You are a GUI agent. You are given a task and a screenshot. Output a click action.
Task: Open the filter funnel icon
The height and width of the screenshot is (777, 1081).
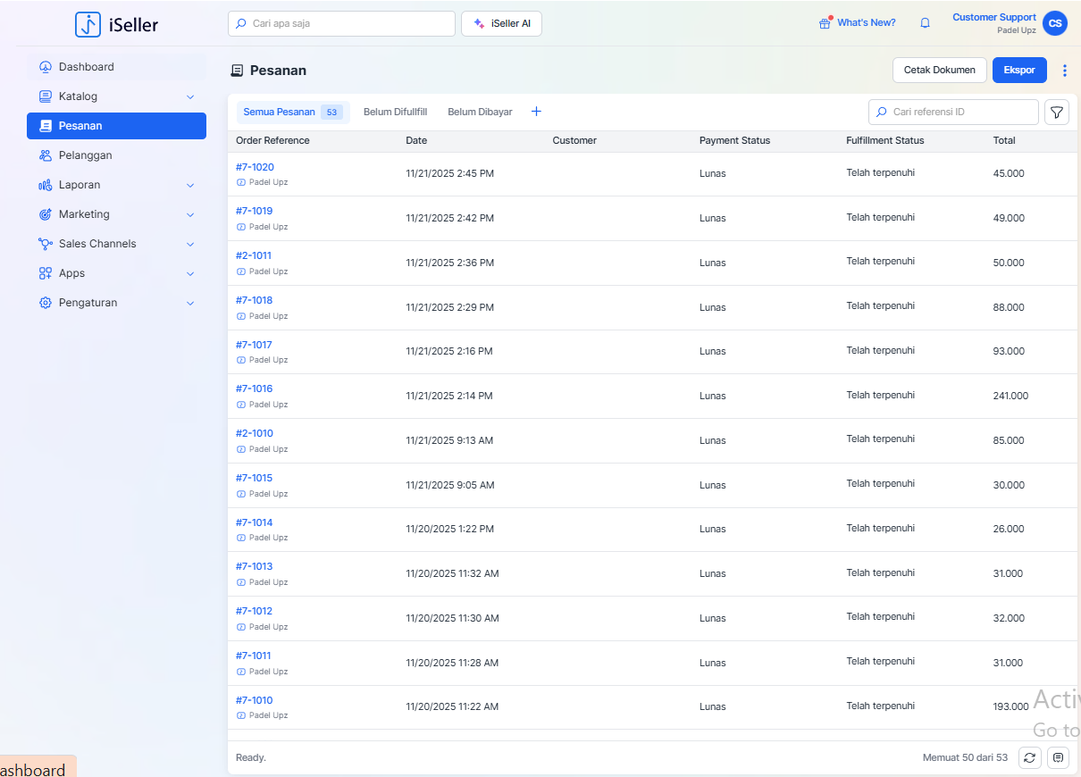pyautogui.click(x=1057, y=113)
